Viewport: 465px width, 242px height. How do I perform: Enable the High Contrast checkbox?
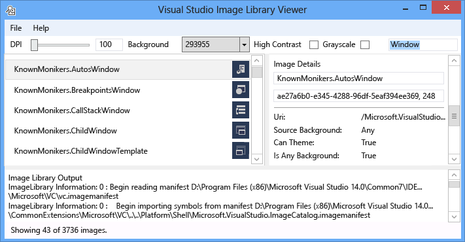(314, 44)
